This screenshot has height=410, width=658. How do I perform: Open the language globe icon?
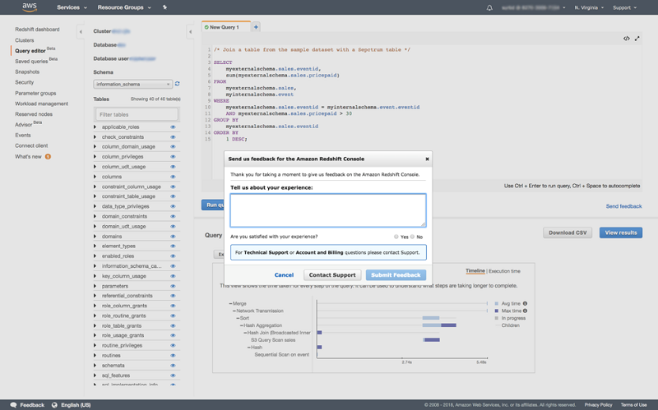click(x=54, y=405)
